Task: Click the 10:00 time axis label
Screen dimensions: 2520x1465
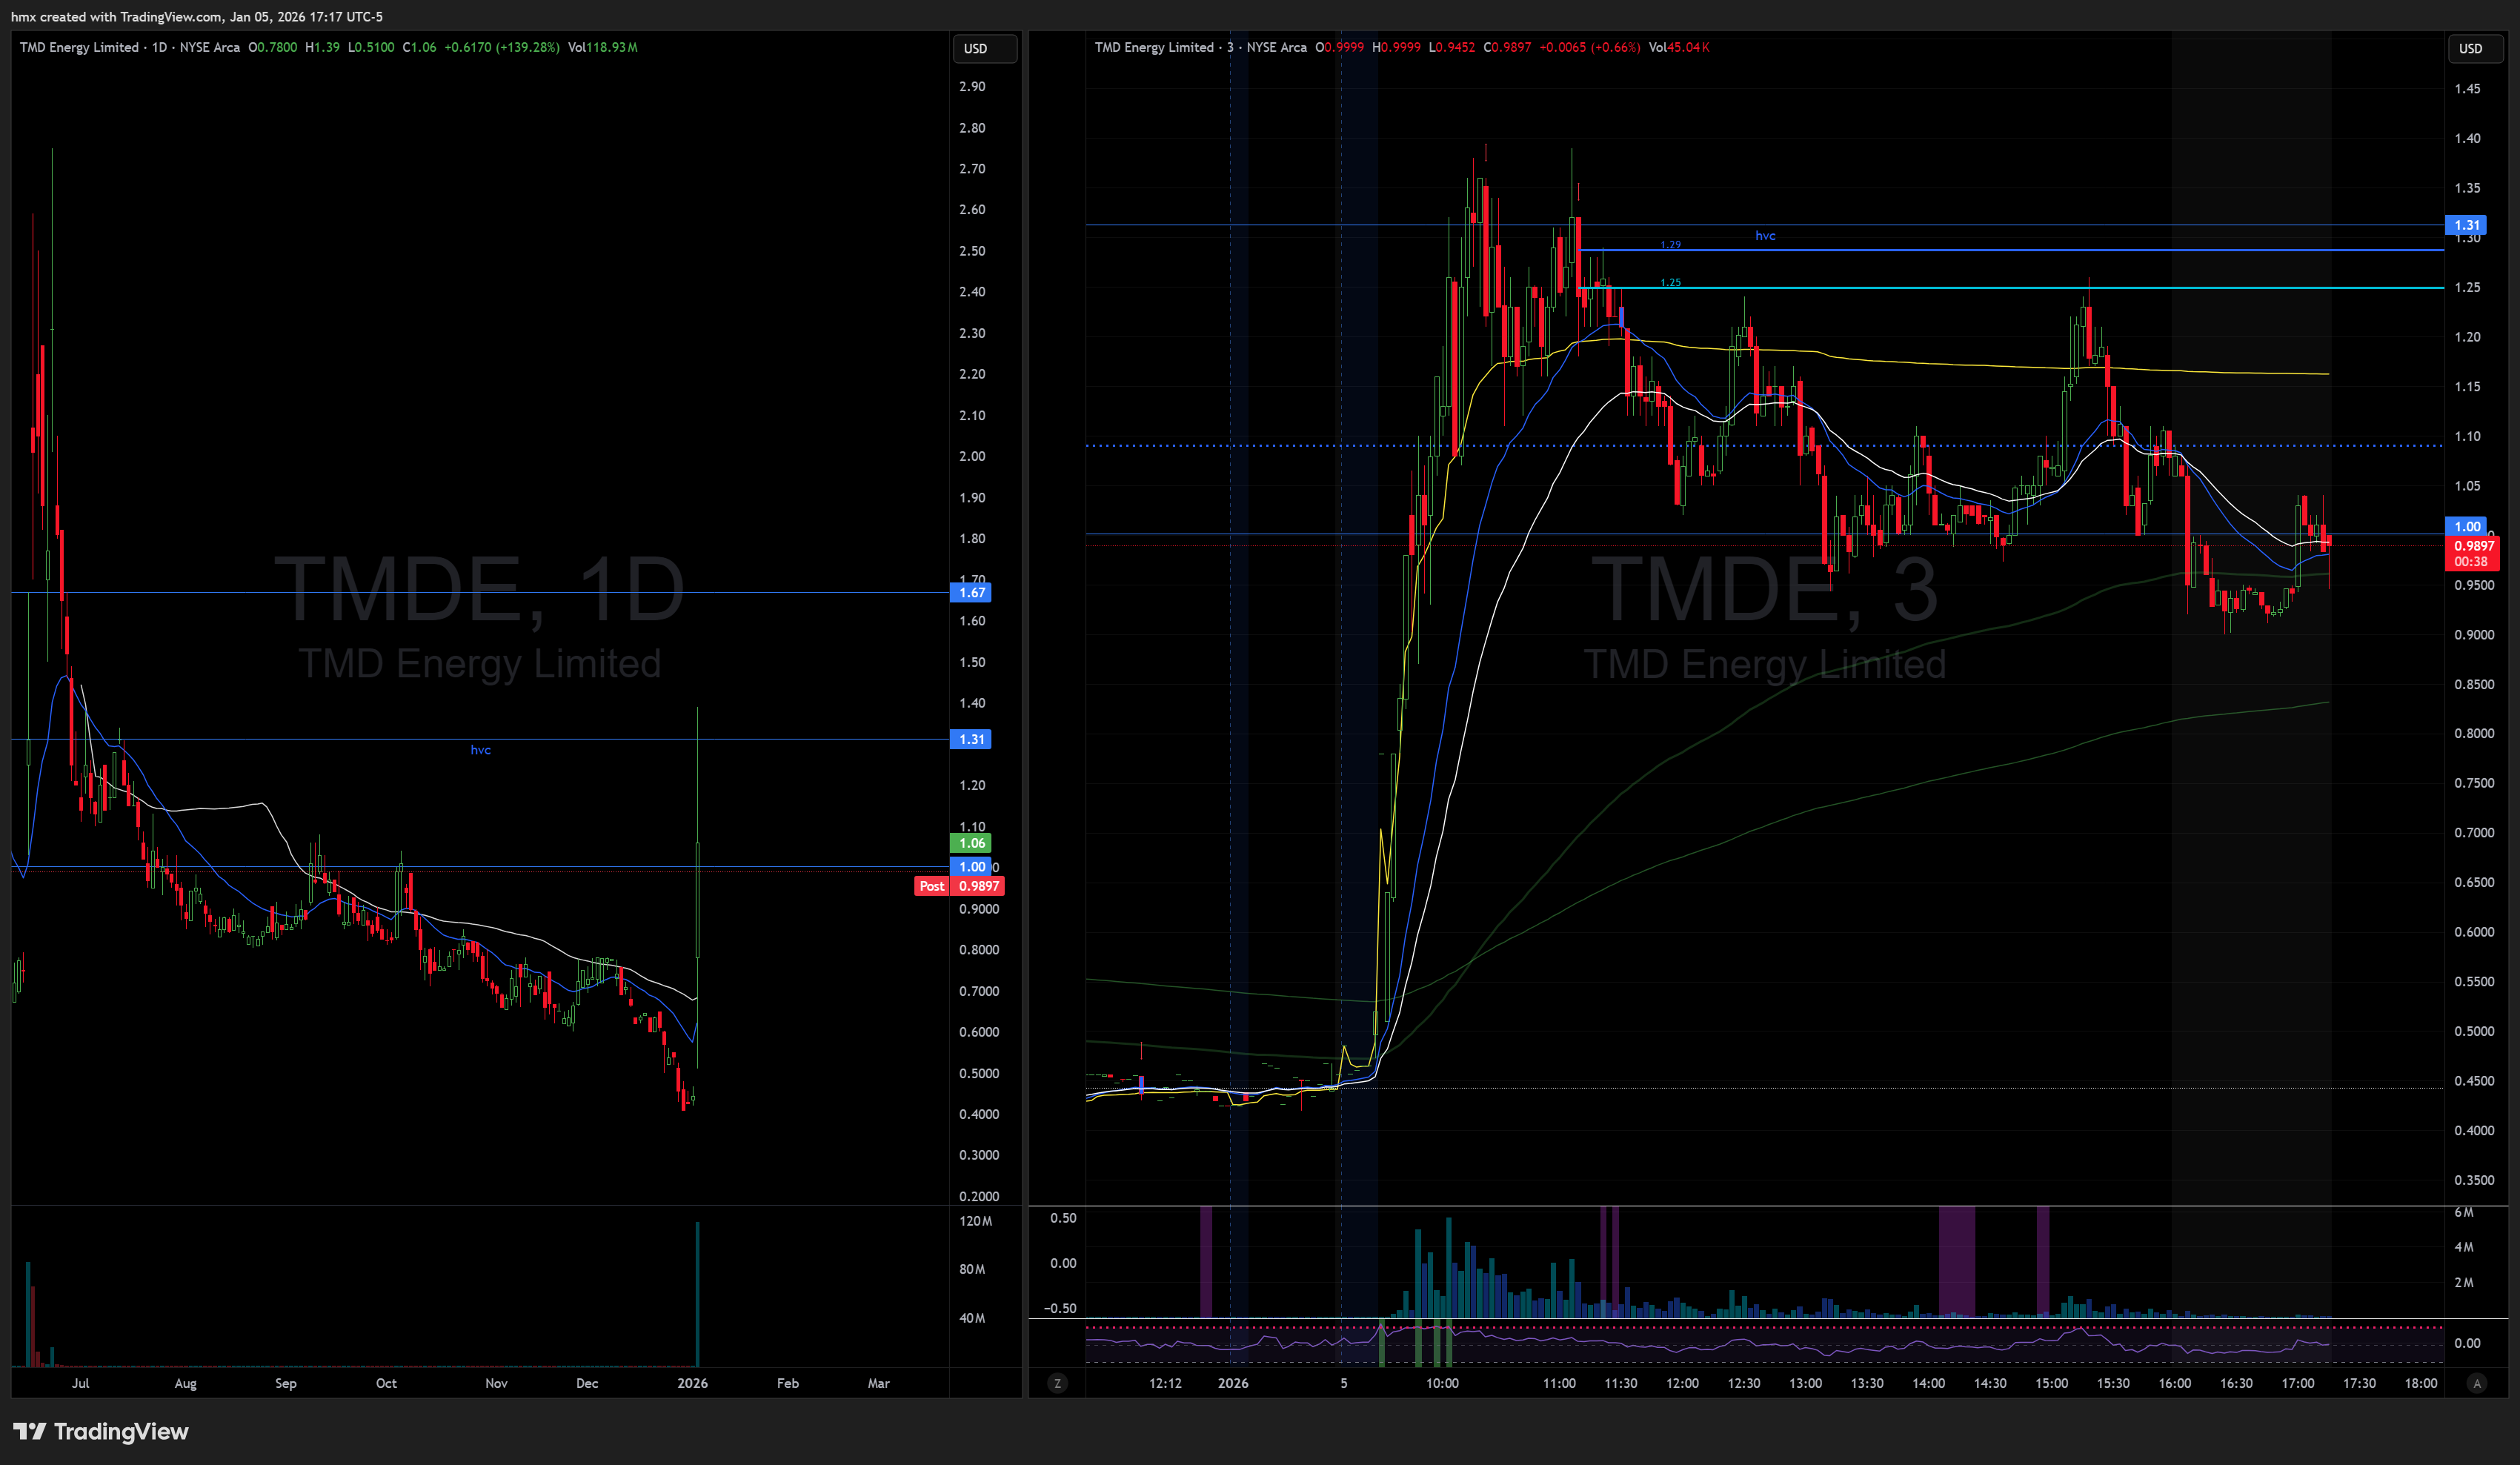Action: click(x=1441, y=1383)
